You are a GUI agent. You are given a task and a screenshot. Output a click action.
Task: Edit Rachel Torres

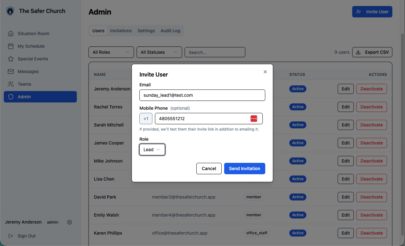[x=346, y=107]
